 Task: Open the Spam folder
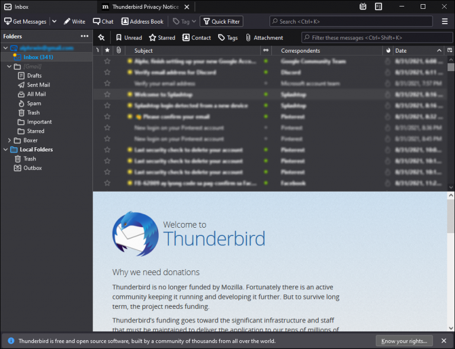pyautogui.click(x=34, y=104)
